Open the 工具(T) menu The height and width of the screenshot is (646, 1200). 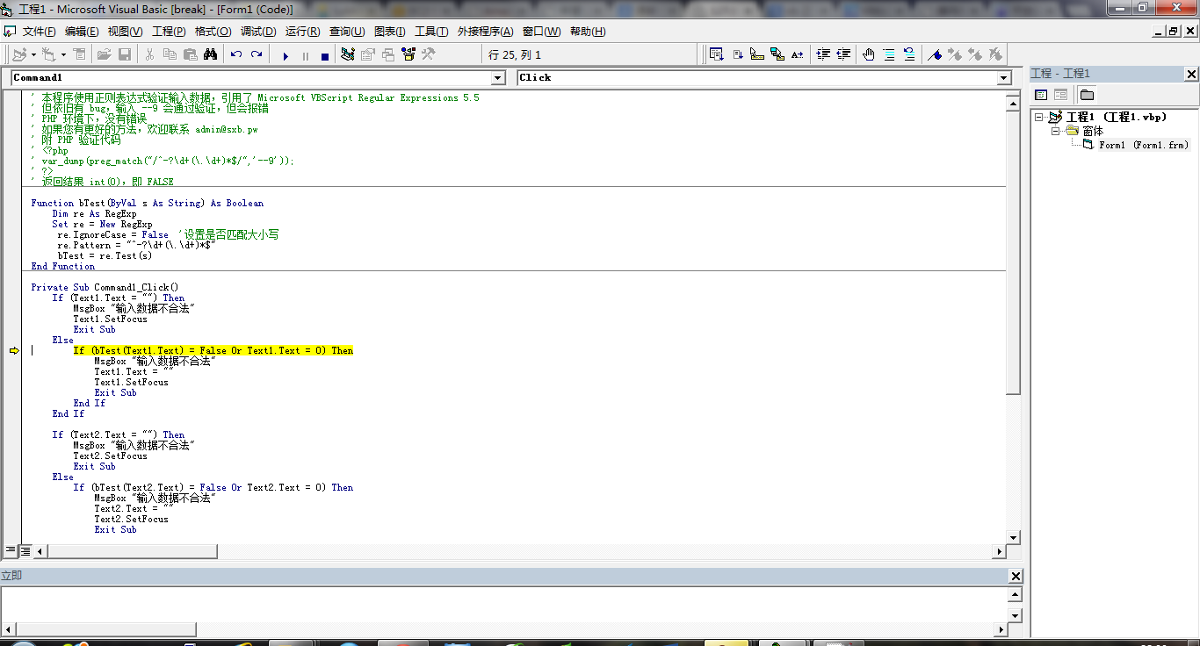point(431,32)
